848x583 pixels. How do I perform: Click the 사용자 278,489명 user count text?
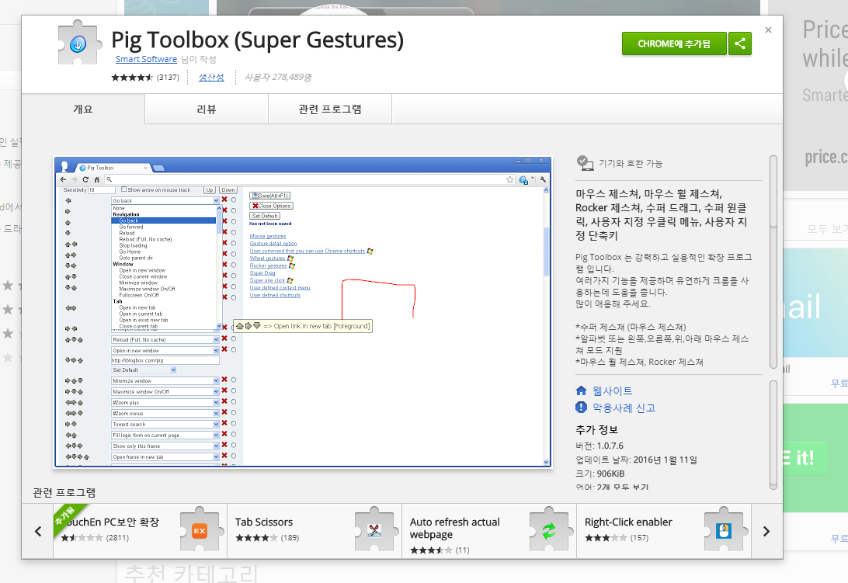278,78
